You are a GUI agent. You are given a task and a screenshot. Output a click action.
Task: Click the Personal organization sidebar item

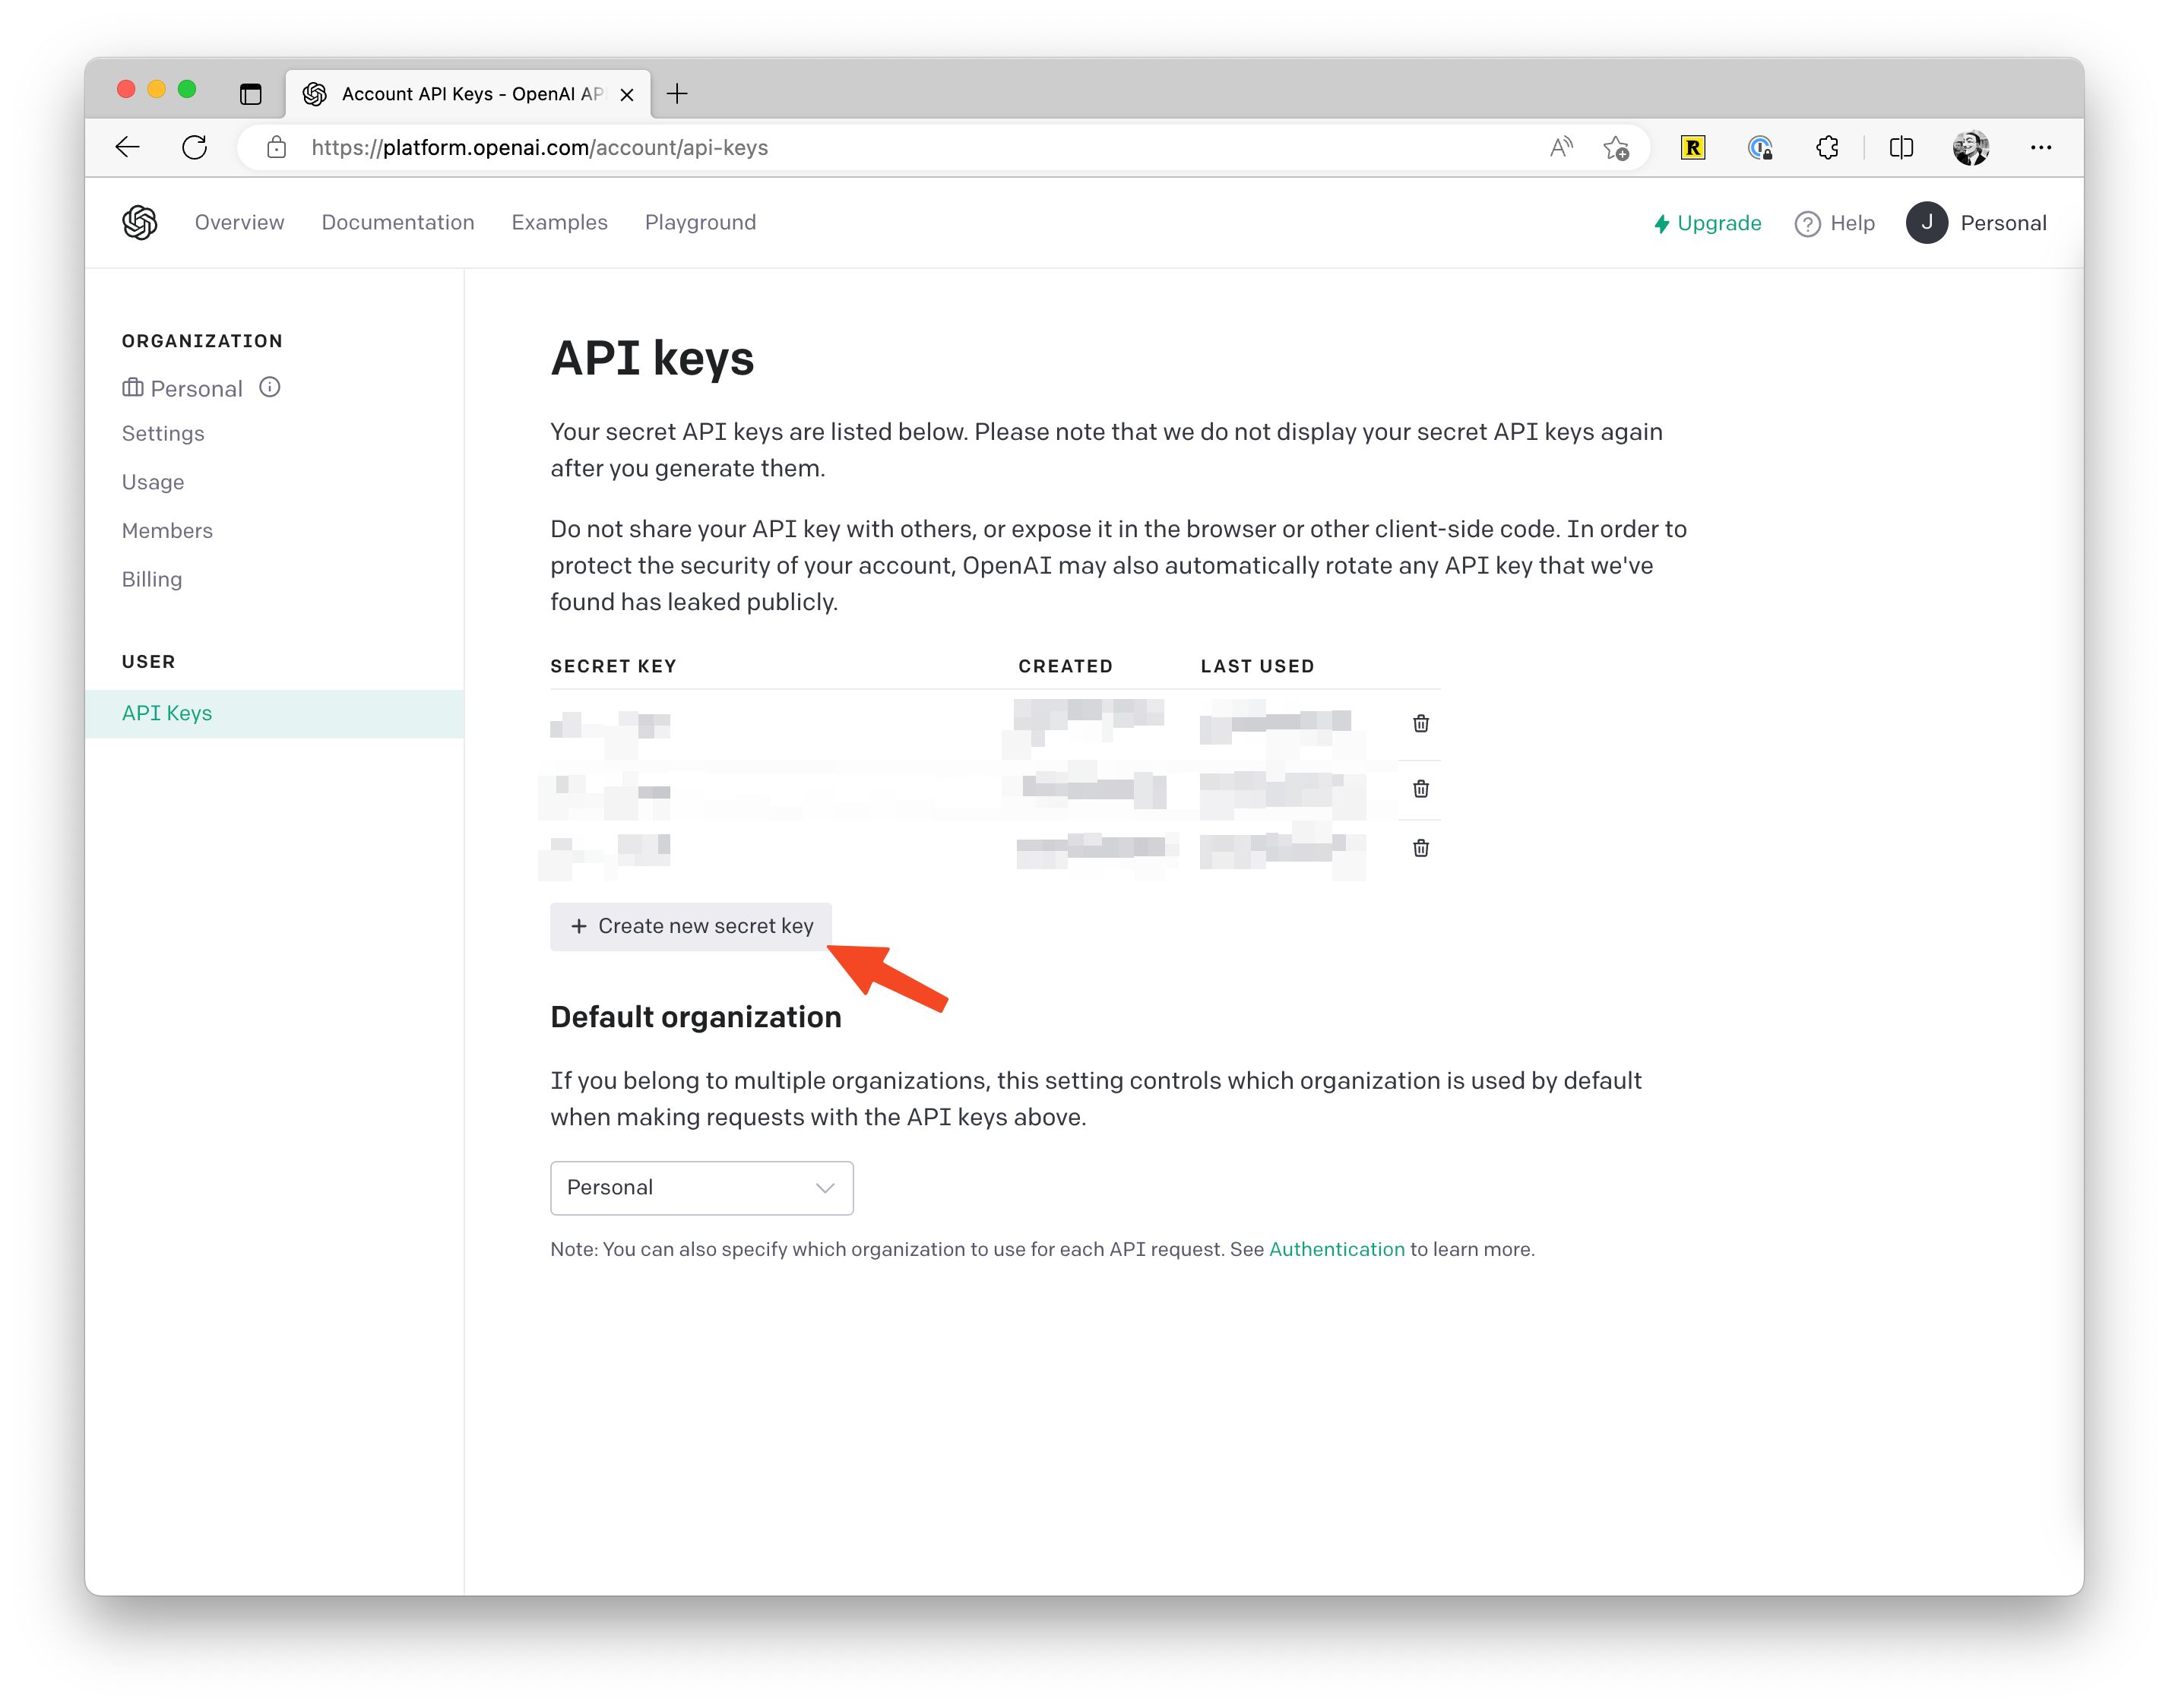point(195,387)
